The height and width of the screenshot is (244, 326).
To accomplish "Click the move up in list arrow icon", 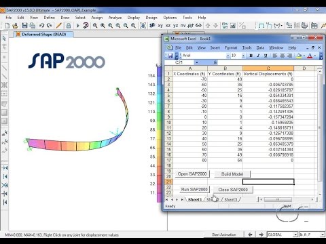I will tap(208, 26).
